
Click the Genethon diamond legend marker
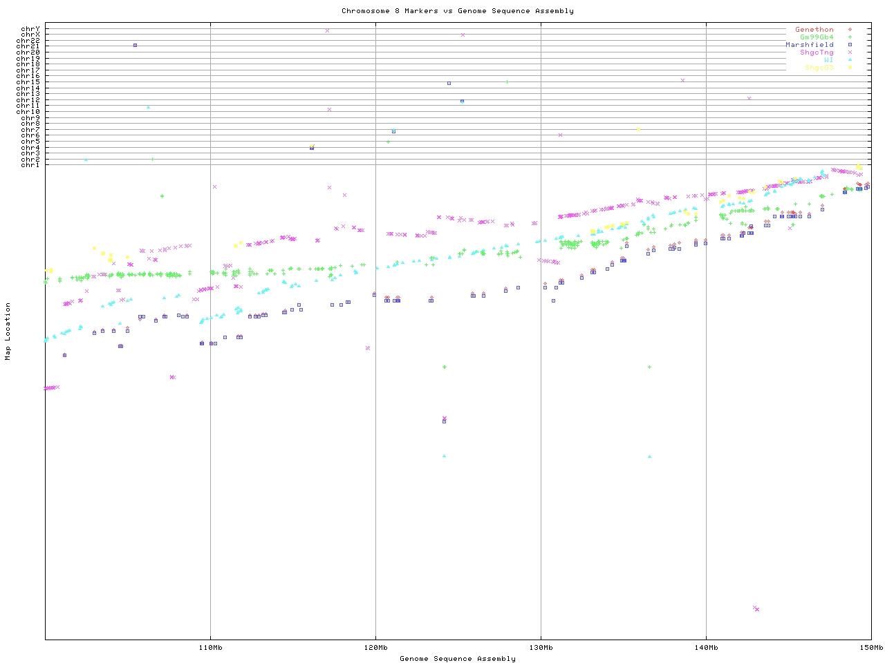pos(849,30)
